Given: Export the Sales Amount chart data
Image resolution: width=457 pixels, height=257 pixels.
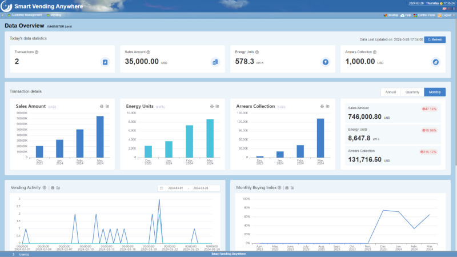Looking at the screenshot, I should [x=107, y=106].
